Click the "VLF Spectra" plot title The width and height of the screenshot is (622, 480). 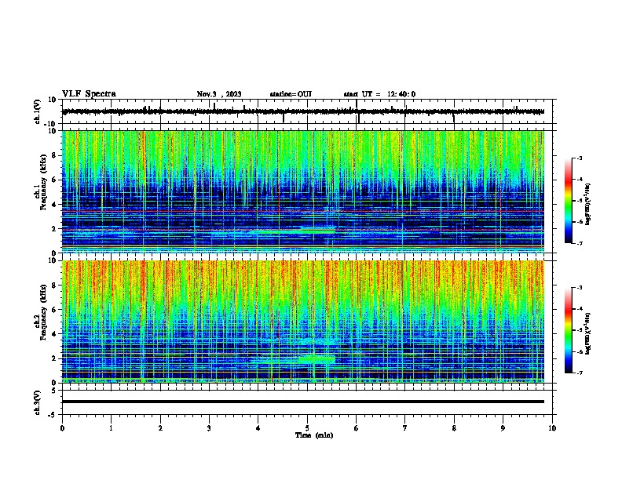(89, 94)
